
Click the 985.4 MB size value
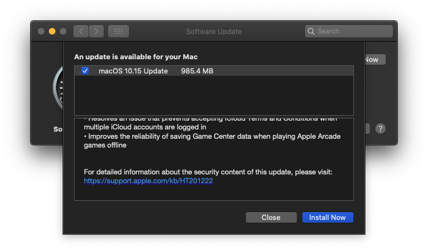[197, 71]
